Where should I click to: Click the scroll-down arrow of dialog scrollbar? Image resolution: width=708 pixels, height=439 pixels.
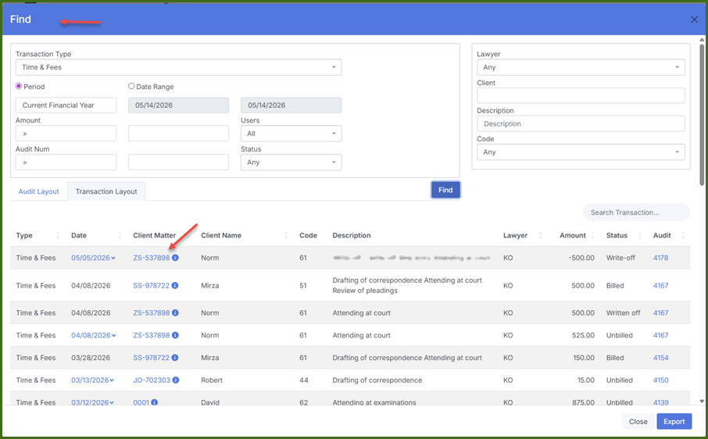(702, 401)
